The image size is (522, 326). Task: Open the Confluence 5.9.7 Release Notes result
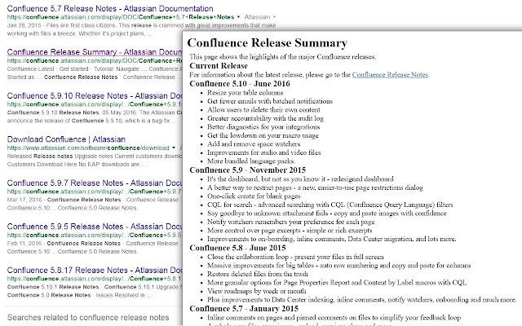click(95, 183)
